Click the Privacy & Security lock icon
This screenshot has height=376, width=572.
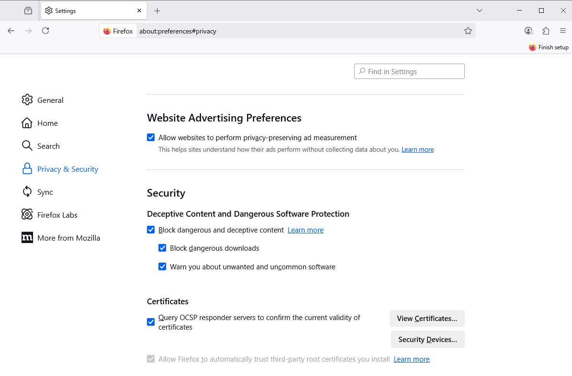[27, 168]
